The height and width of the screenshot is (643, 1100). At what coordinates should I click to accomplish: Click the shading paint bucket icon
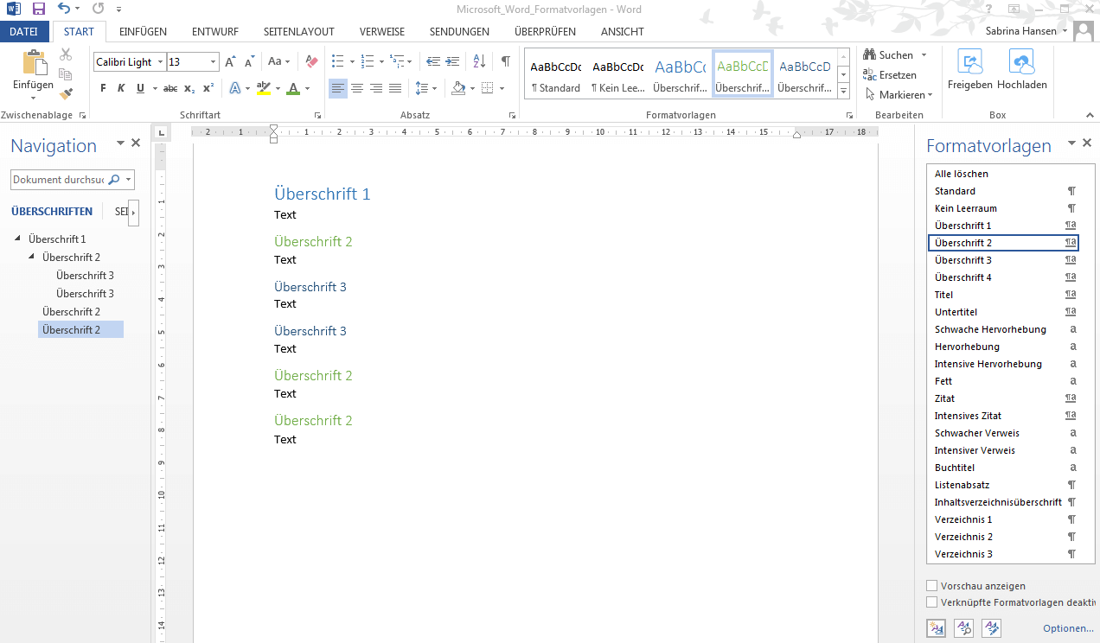coord(458,88)
